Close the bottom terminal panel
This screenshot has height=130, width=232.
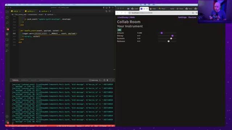(x=113, y=80)
